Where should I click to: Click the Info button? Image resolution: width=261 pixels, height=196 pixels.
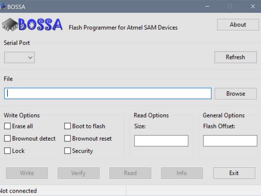click(x=182, y=173)
